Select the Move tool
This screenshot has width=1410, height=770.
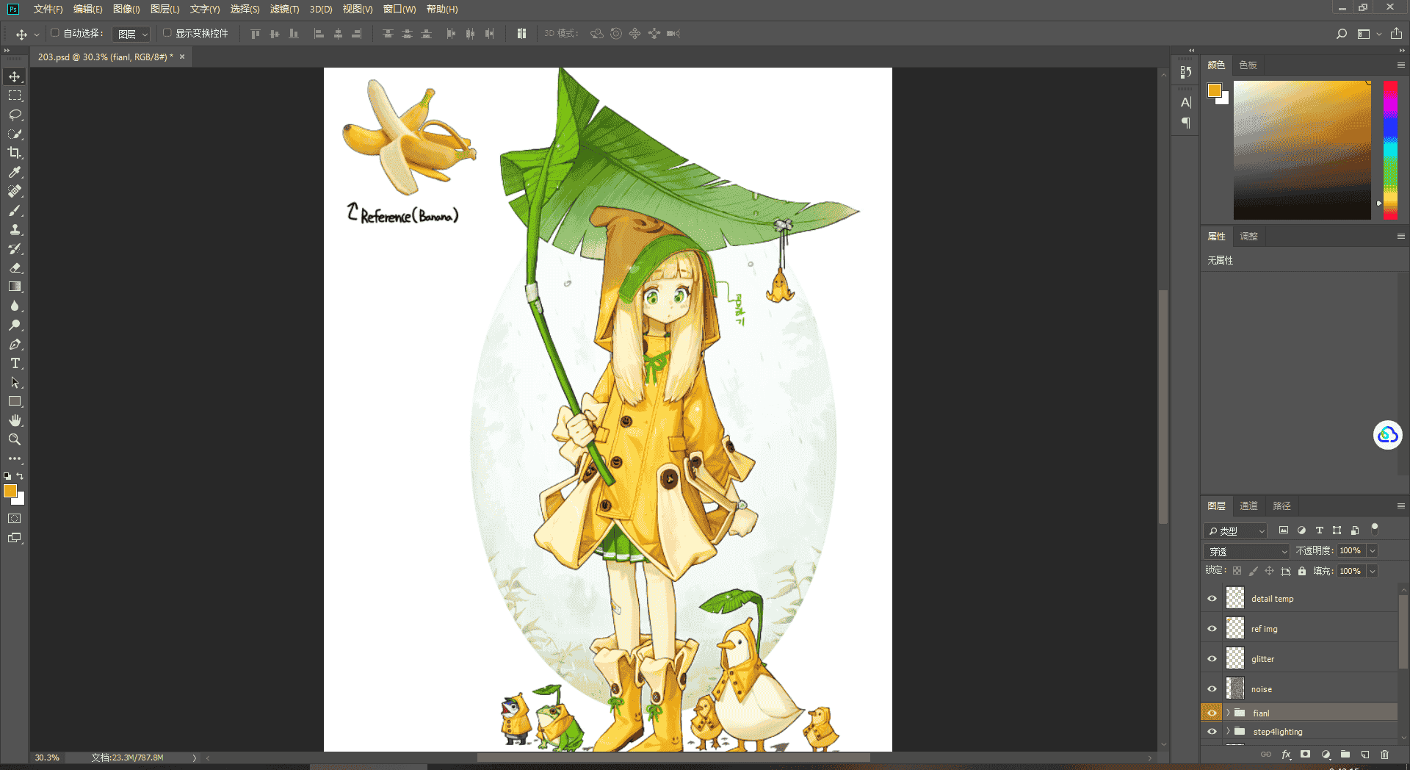click(15, 76)
